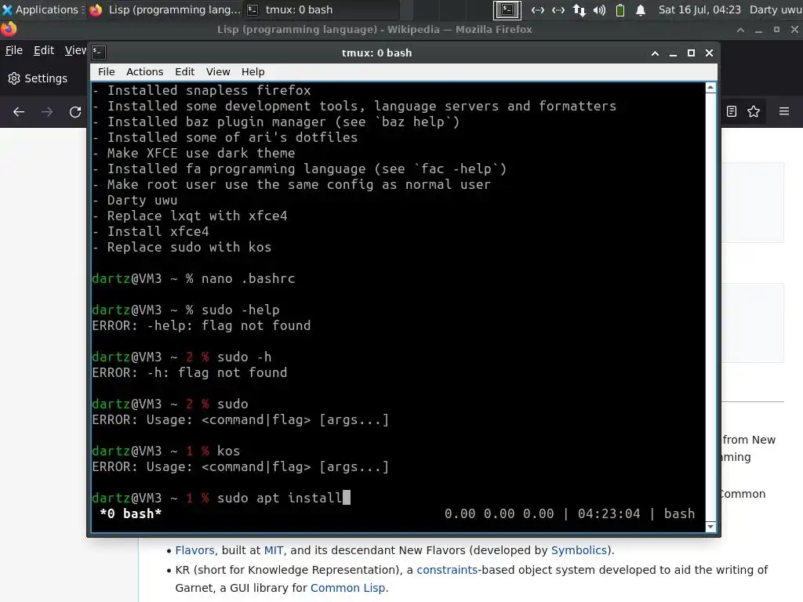Image resolution: width=803 pixels, height=602 pixels.
Task: Click the load average '0.00 0.00 0.00'
Action: [499, 513]
